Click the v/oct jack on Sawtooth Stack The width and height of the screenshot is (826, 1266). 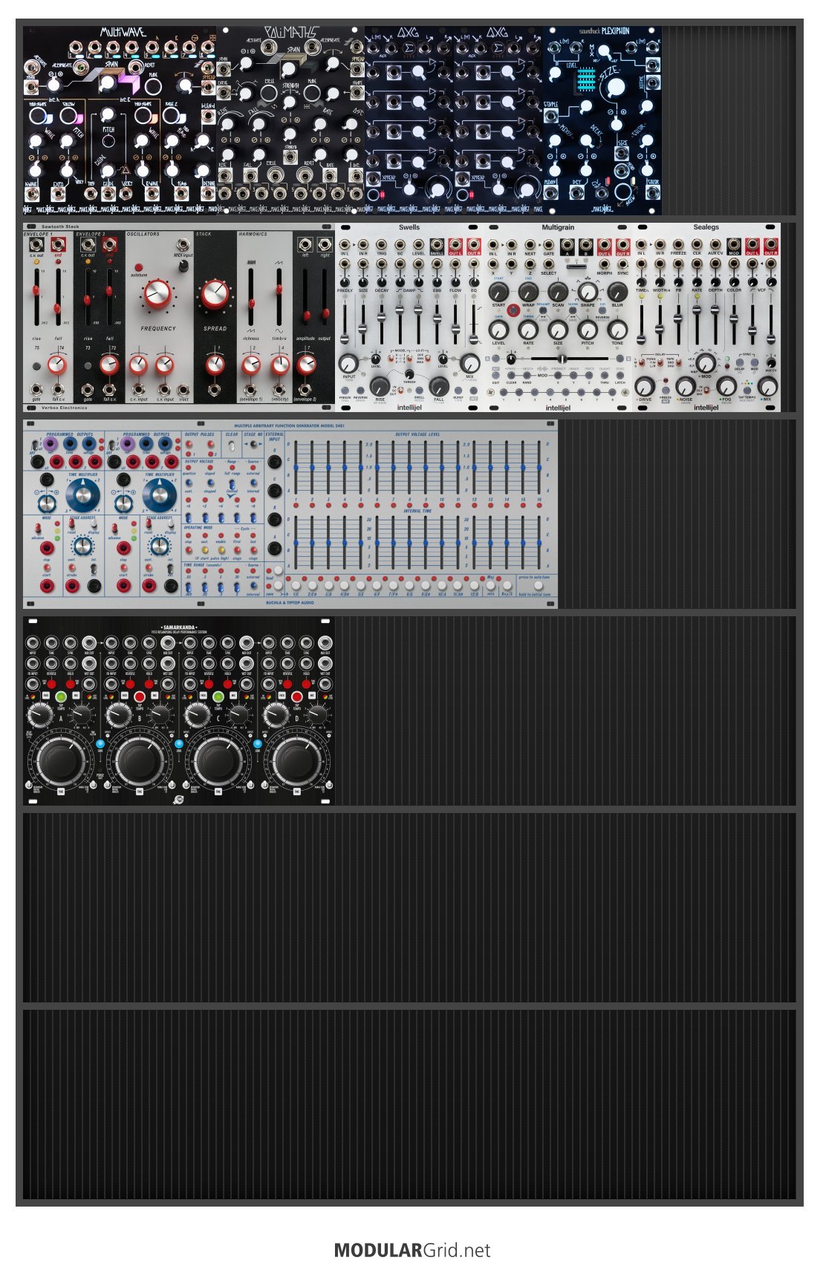183,388
